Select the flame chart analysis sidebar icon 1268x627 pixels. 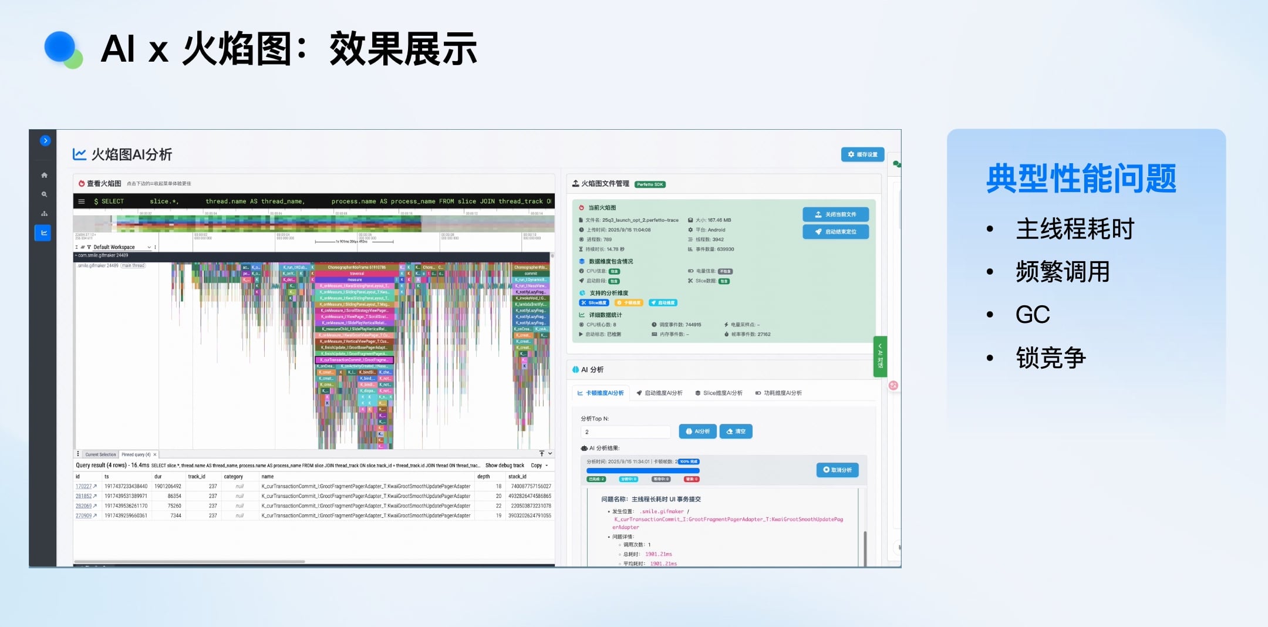[43, 233]
